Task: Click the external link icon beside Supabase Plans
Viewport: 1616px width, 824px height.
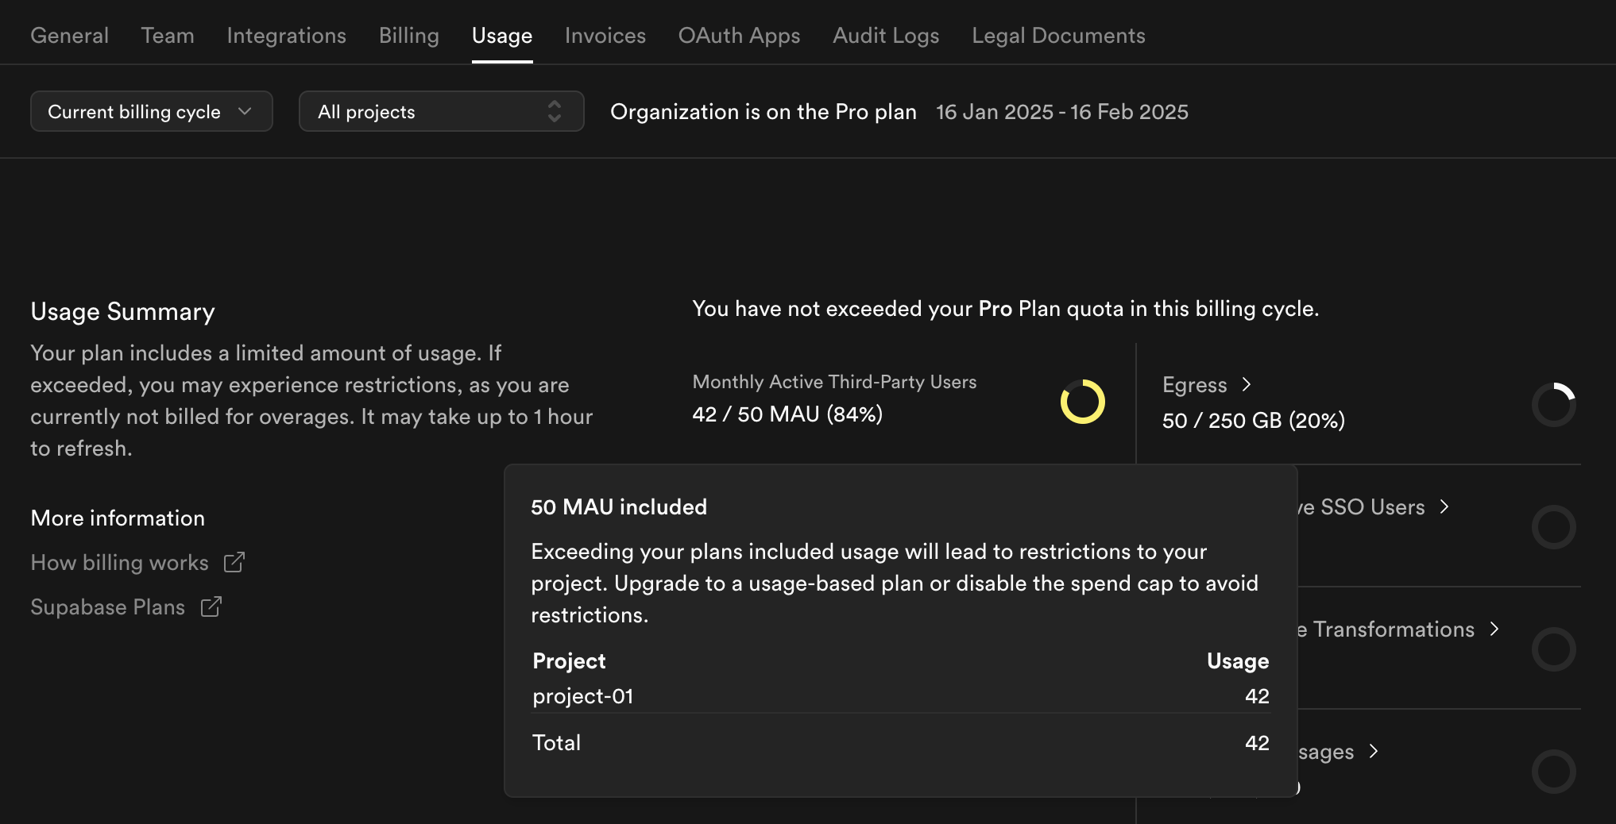Action: pos(211,606)
